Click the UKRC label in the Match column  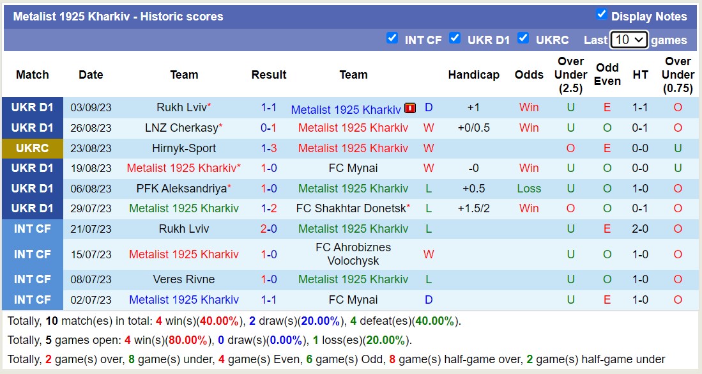(33, 148)
